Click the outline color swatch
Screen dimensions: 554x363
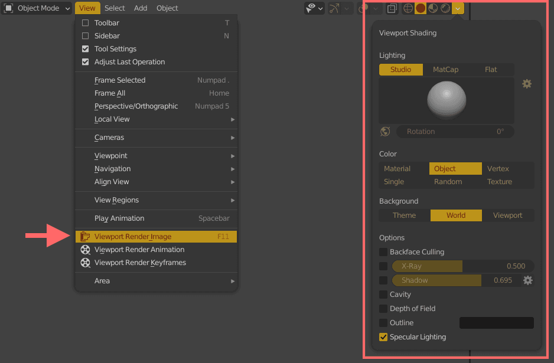[x=496, y=323]
